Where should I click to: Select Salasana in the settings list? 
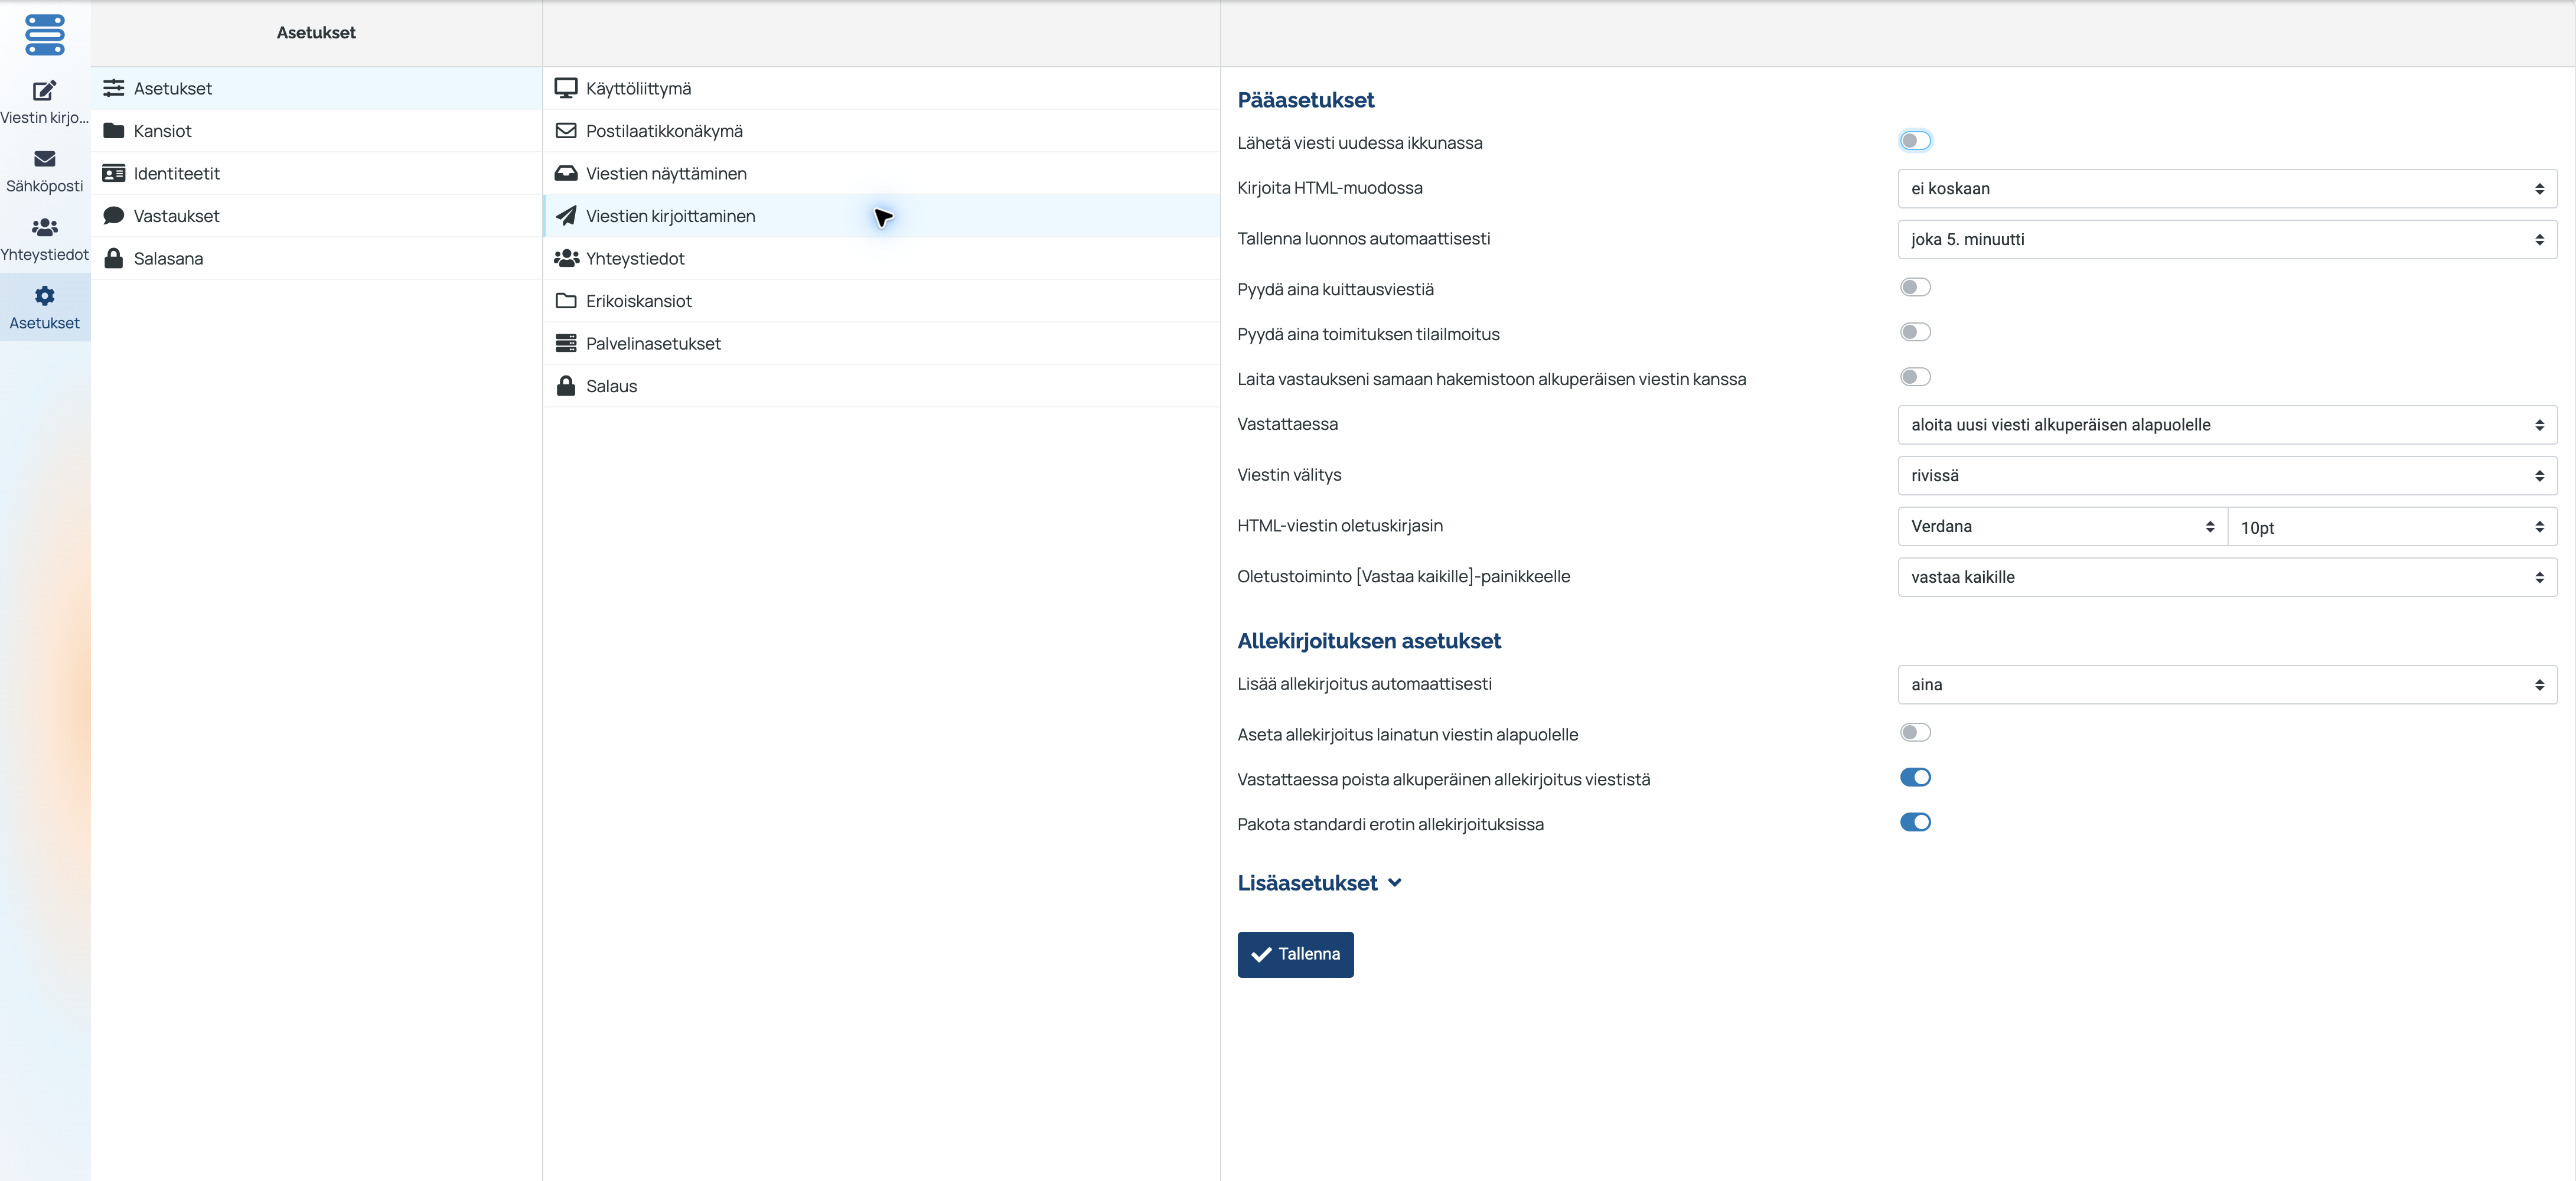(316, 258)
